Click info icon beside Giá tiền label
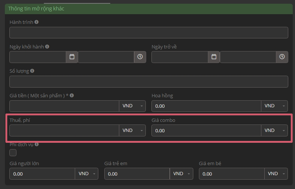295x189 pixels. 72,95
